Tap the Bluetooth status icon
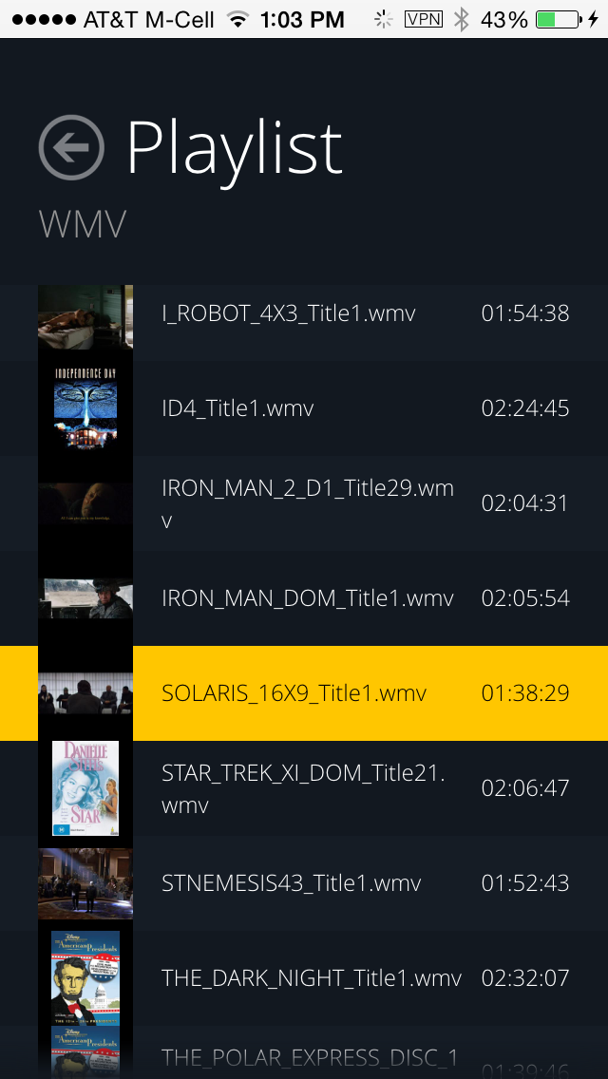Image resolution: width=608 pixels, height=1079 pixels. point(462,20)
